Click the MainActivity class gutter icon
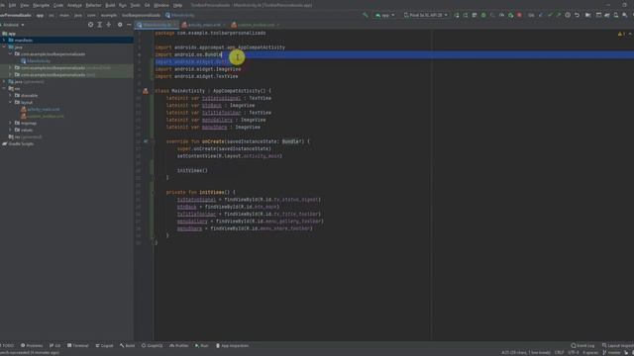 pyautogui.click(x=146, y=91)
